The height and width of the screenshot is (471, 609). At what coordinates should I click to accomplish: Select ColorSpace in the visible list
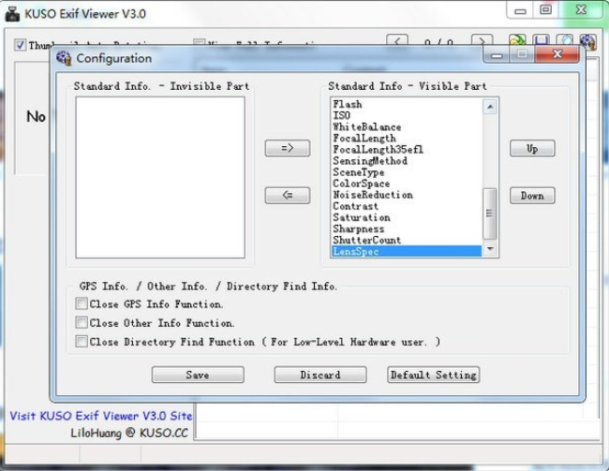407,184
